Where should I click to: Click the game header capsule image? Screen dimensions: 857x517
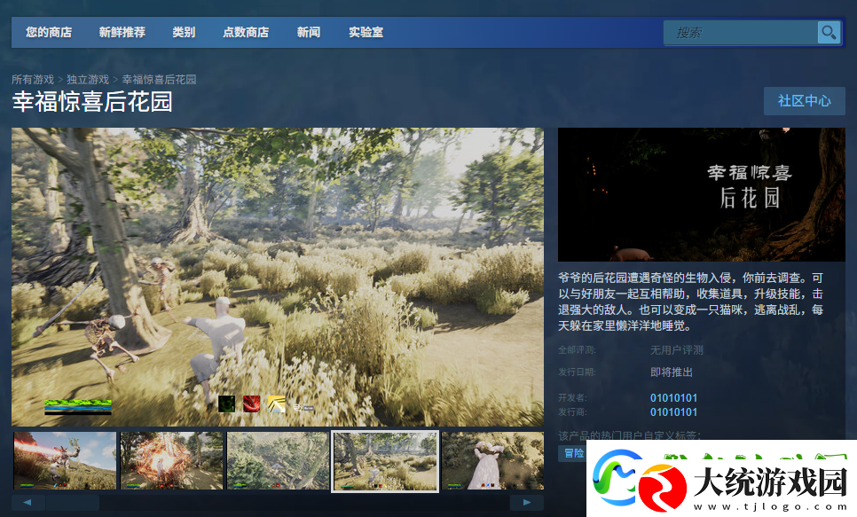701,194
